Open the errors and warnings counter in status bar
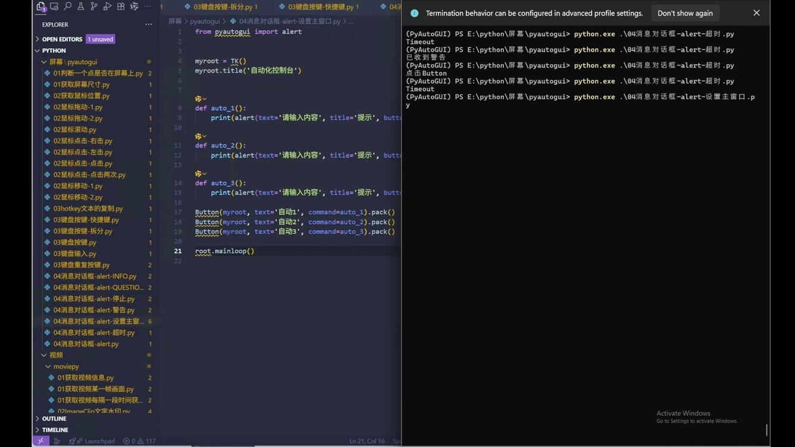Viewport: 795px width, 447px height. point(139,441)
